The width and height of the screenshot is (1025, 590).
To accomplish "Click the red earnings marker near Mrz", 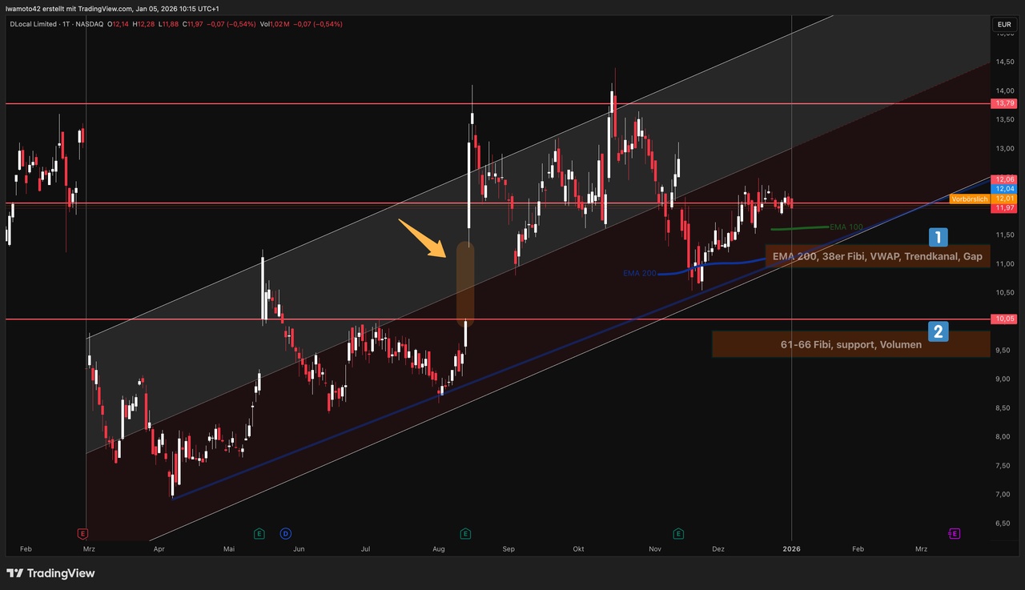I will pos(82,533).
